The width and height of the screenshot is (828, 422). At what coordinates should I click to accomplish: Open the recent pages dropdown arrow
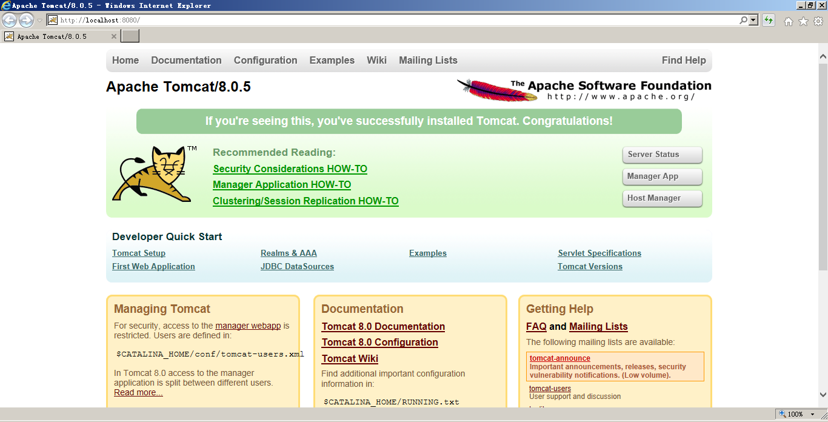[x=39, y=21]
